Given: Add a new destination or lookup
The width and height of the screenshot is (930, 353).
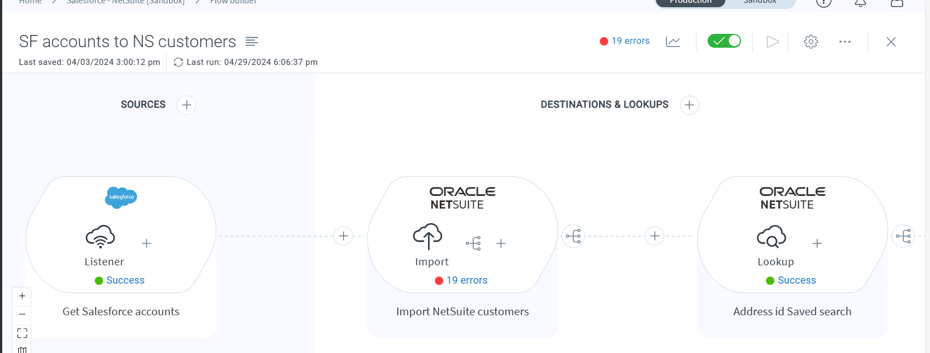Looking at the screenshot, I should click(689, 105).
